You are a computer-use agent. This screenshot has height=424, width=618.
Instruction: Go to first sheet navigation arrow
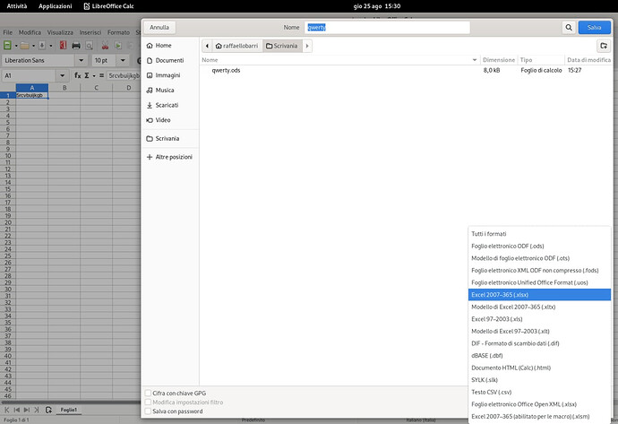point(6,410)
